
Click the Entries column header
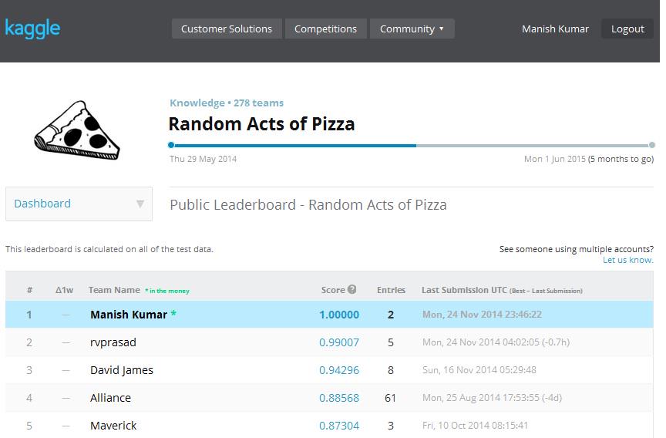391,290
